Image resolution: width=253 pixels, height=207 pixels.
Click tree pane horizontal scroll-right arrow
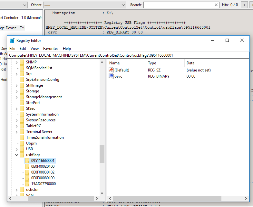[x=97, y=198]
